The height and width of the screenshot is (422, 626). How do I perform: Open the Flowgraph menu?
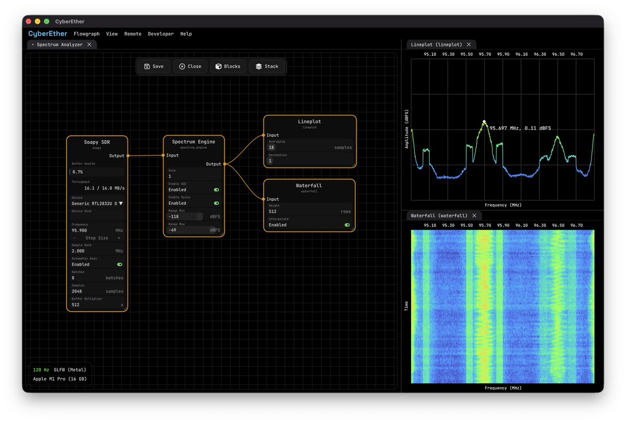[87, 34]
